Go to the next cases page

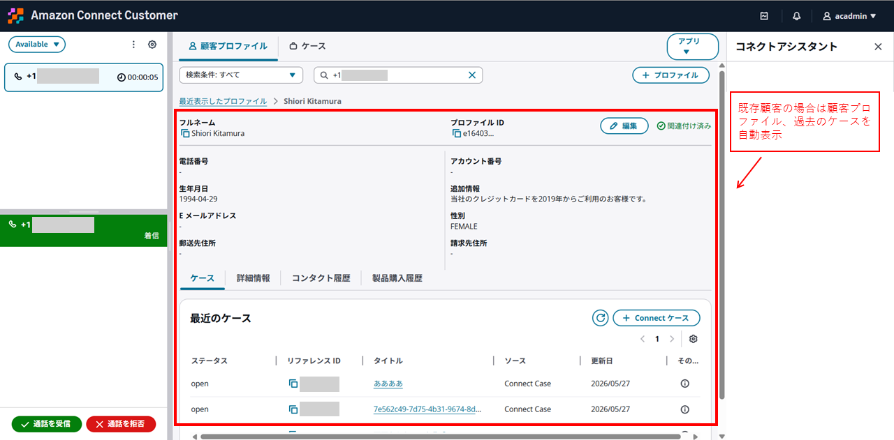[x=672, y=339]
